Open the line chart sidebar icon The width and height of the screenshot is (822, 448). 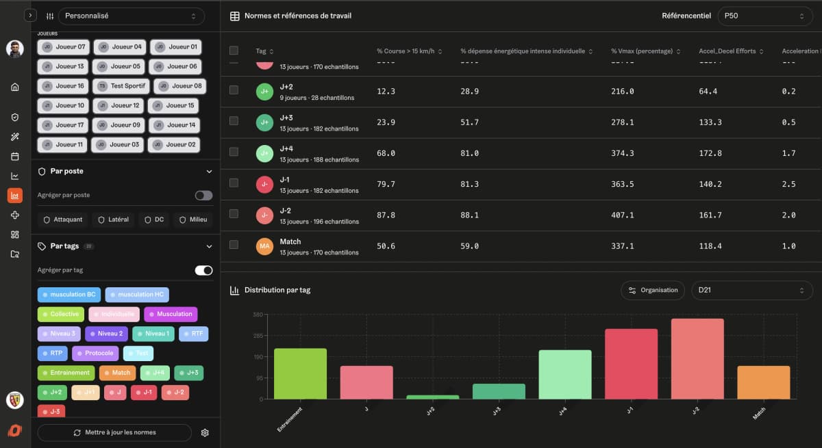tap(15, 176)
